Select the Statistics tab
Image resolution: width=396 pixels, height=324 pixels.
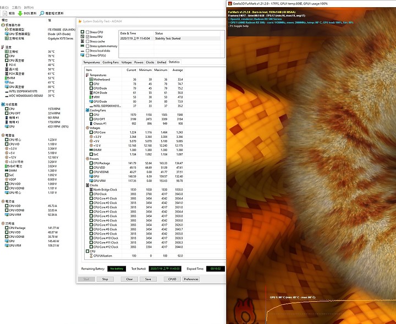pyautogui.click(x=174, y=62)
